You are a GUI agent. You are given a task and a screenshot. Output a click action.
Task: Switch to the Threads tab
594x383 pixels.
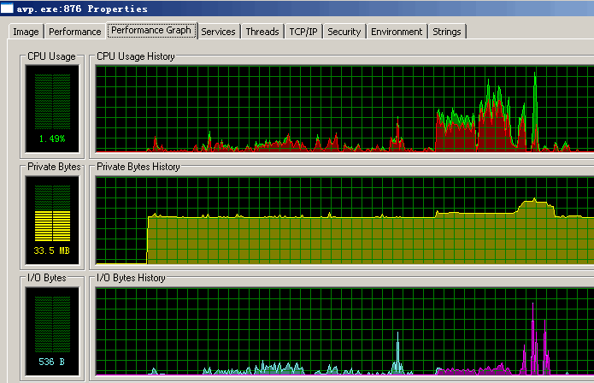coord(262,32)
